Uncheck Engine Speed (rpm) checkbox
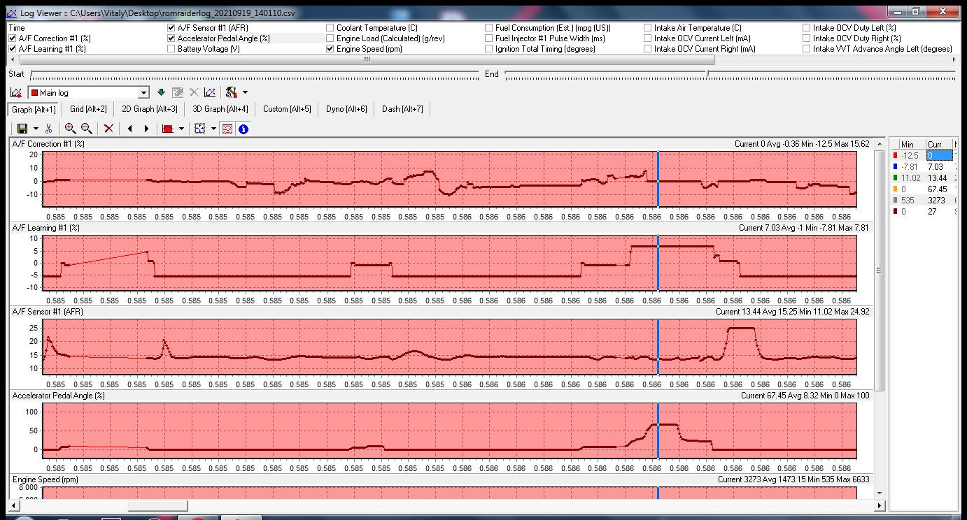967x520 pixels. [x=330, y=49]
